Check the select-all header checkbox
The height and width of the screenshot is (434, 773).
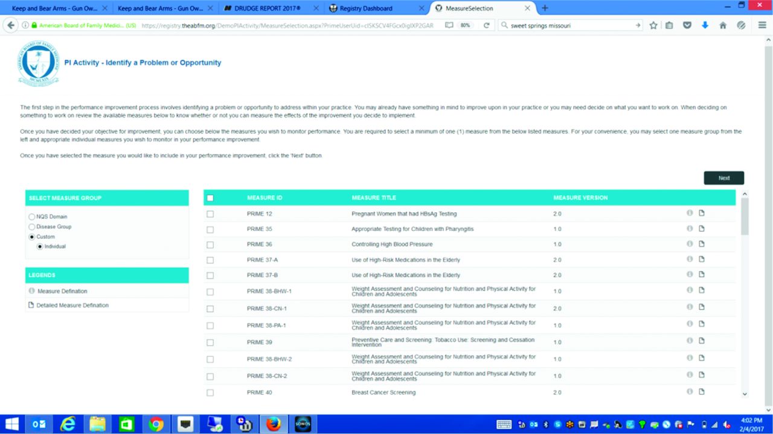coord(210,198)
